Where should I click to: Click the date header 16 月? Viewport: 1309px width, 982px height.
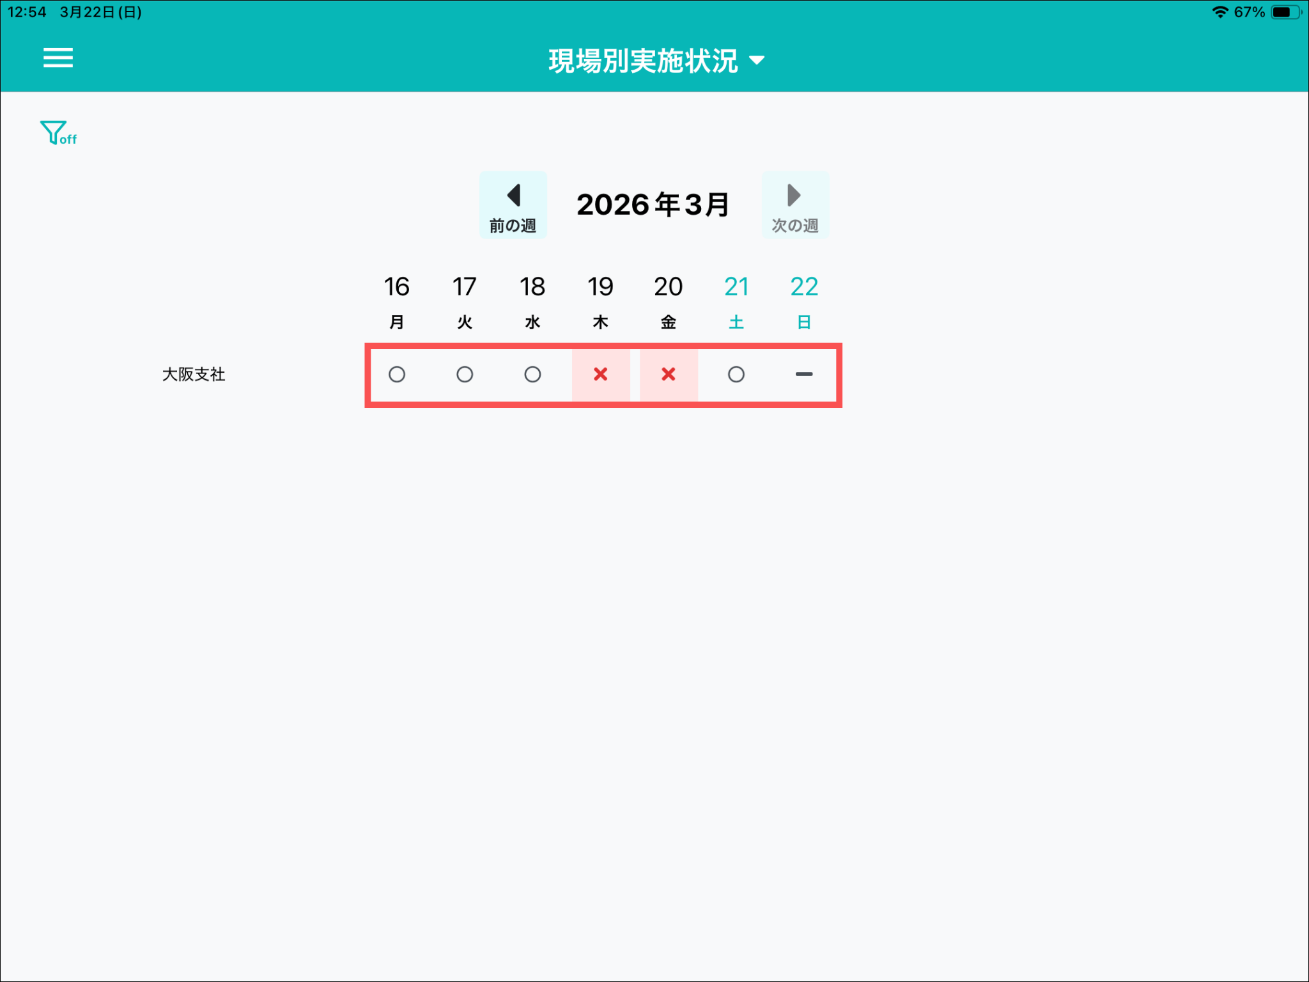[397, 301]
